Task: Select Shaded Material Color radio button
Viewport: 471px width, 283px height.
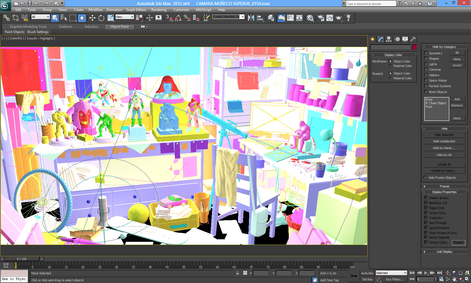Action: click(390, 78)
